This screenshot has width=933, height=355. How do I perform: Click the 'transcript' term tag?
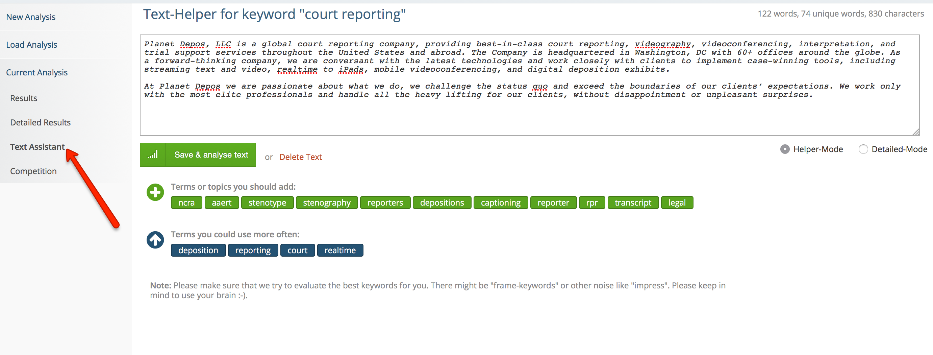[x=633, y=203]
